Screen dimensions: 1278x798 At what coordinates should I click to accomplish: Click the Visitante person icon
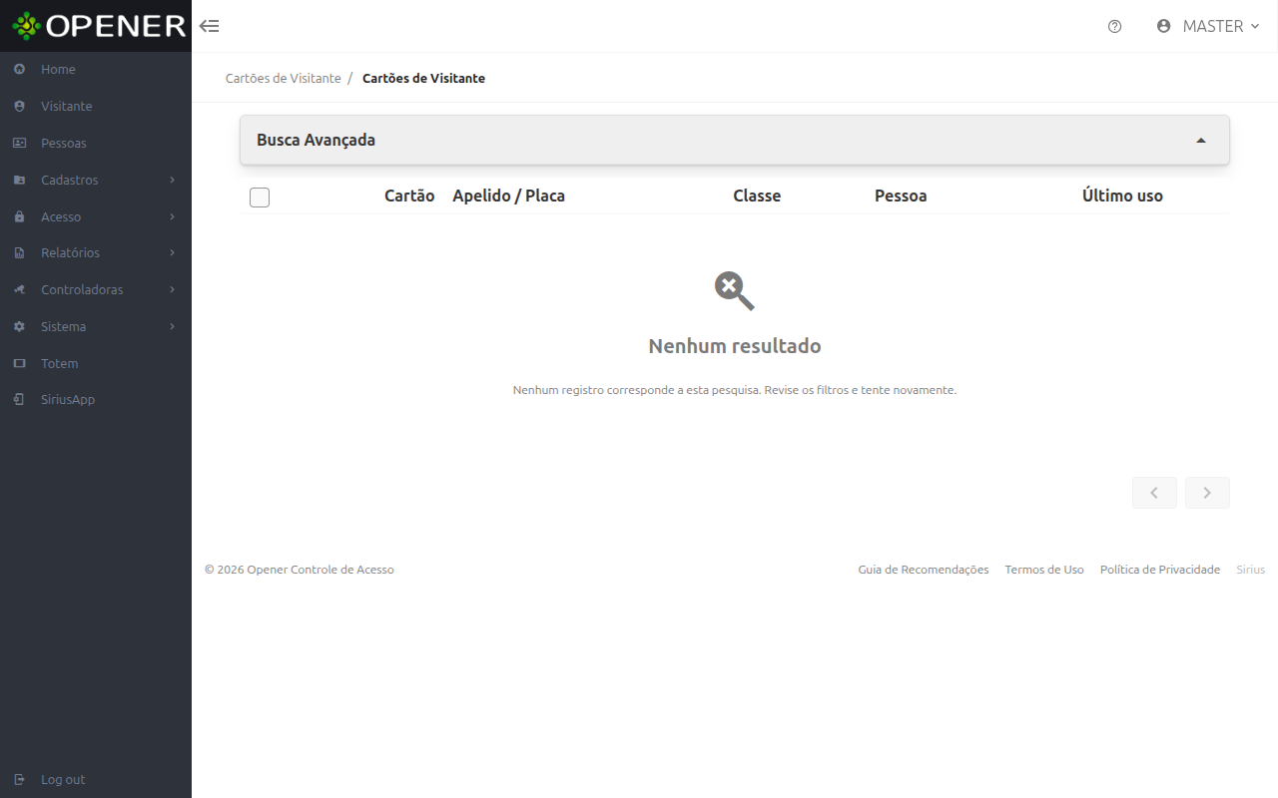click(19, 106)
